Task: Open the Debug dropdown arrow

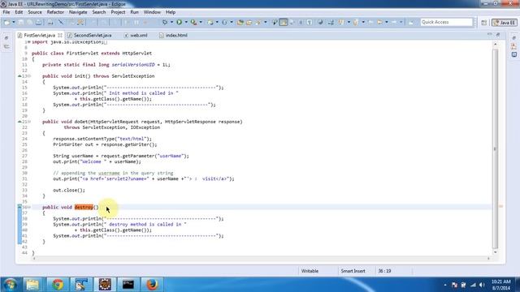Action: point(171,22)
